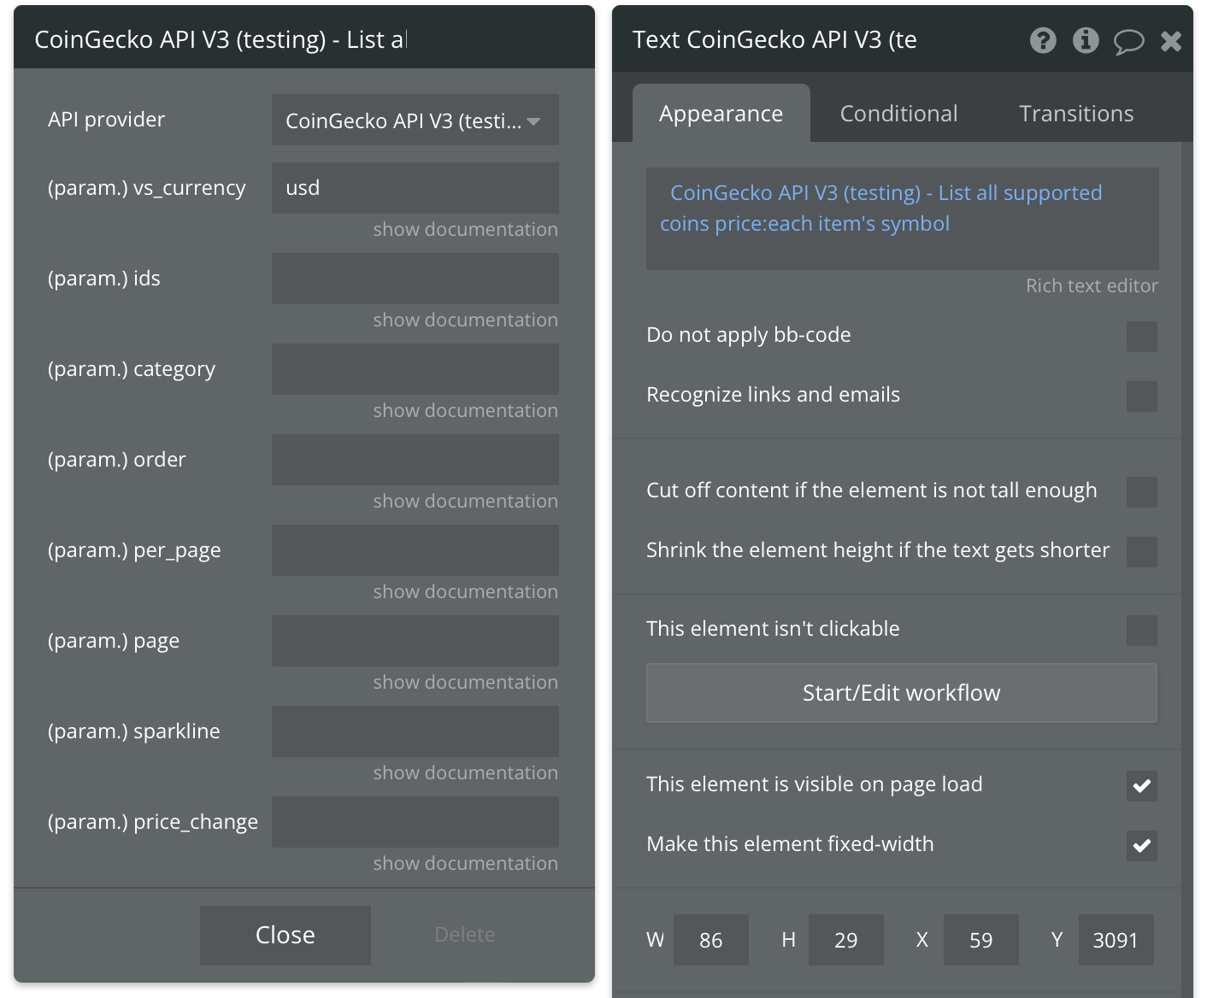1207x998 pixels.
Task: Toggle Do not apply bb-code checkbox
Action: [x=1142, y=337]
